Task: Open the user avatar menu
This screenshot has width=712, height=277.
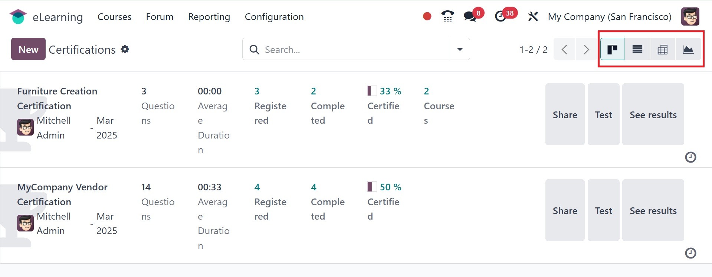Action: [x=690, y=17]
